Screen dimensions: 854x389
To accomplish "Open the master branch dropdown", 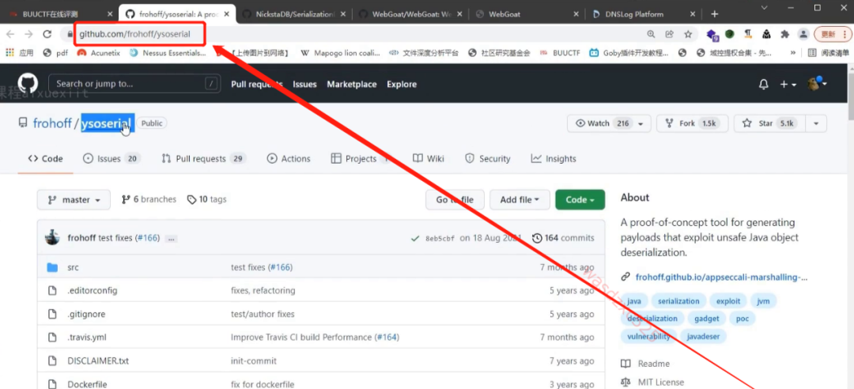I will 74,200.
